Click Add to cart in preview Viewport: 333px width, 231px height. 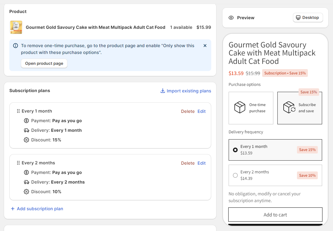point(275,215)
